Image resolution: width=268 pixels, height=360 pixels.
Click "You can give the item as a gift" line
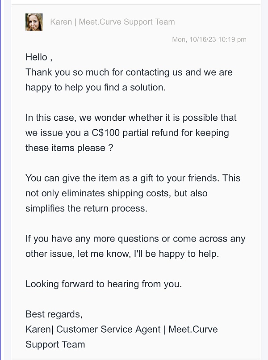(133, 178)
